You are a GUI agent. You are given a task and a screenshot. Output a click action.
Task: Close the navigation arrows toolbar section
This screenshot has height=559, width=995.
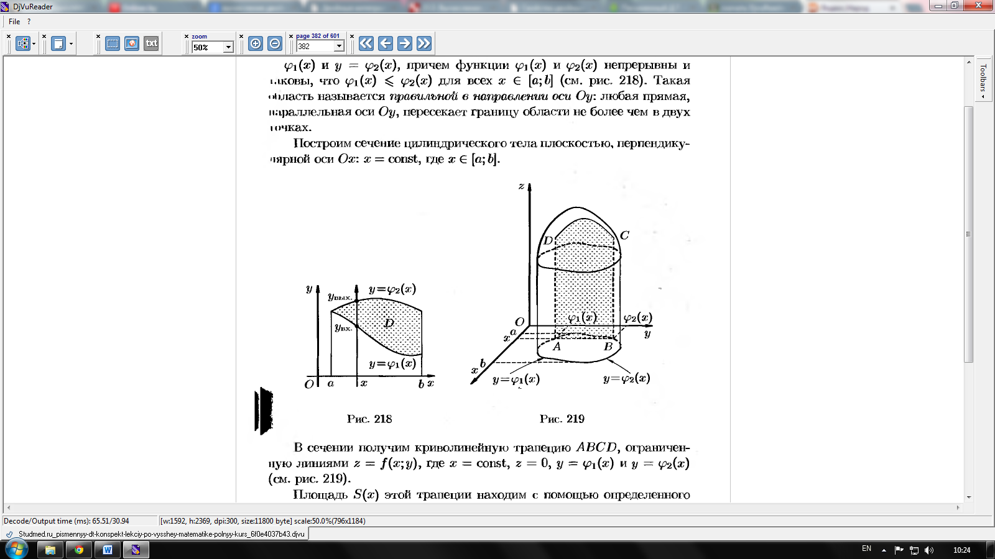352,36
